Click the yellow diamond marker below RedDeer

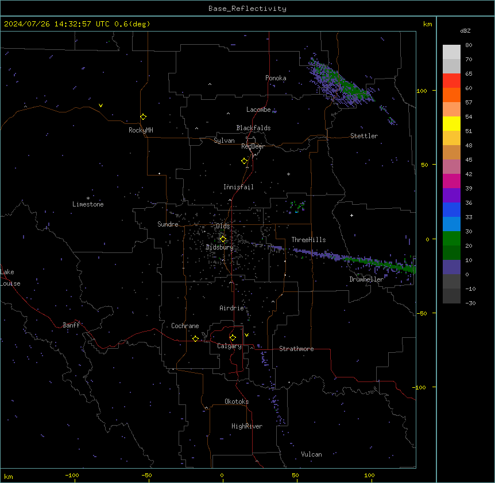[244, 161]
